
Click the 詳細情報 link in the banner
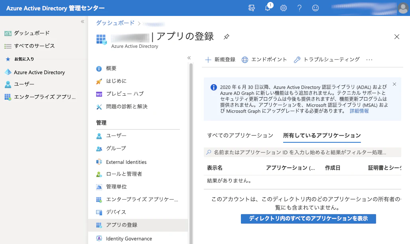(x=359, y=111)
